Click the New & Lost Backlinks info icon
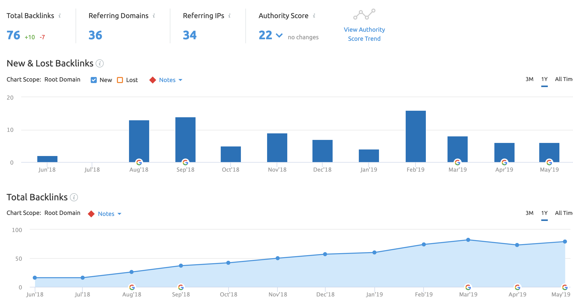 point(100,63)
